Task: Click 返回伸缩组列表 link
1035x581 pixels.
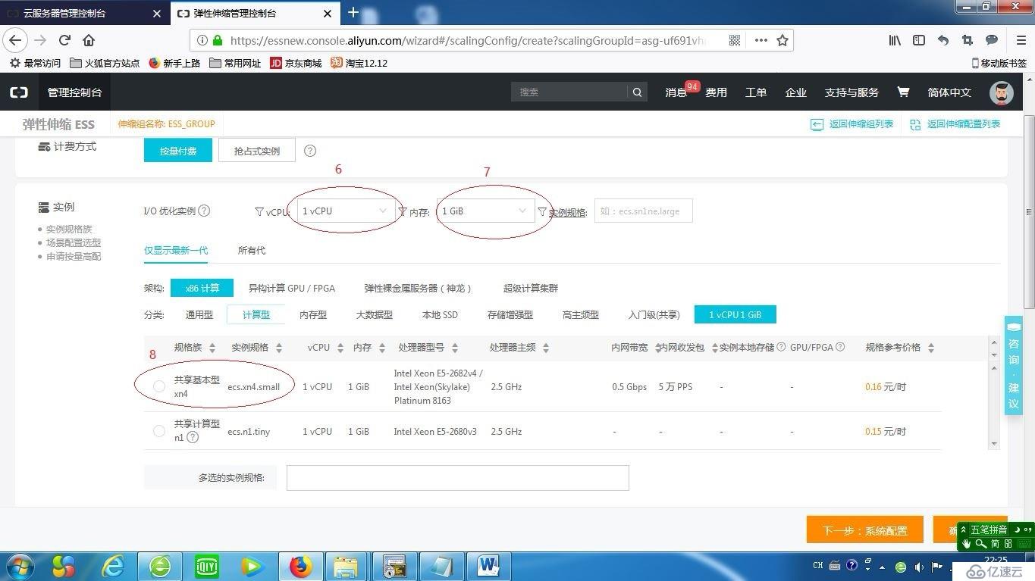Action: 852,124
